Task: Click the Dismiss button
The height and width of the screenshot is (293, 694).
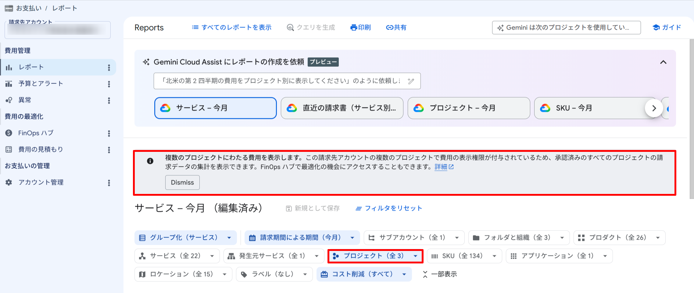Action: [182, 182]
